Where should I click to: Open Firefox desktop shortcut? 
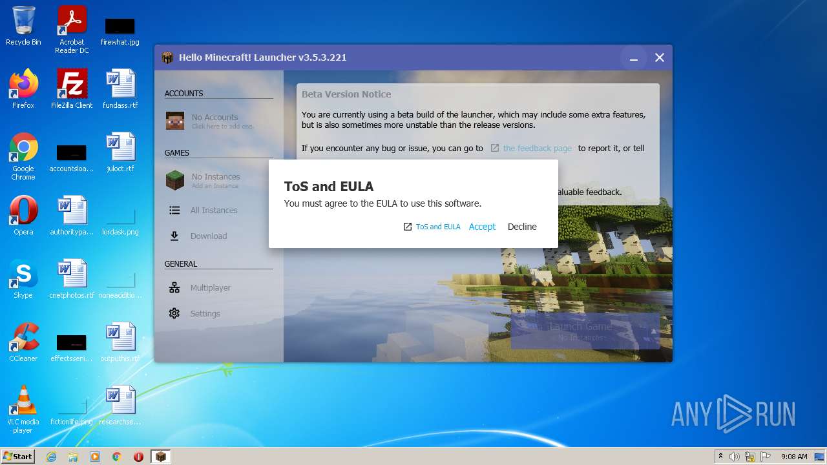(23, 89)
